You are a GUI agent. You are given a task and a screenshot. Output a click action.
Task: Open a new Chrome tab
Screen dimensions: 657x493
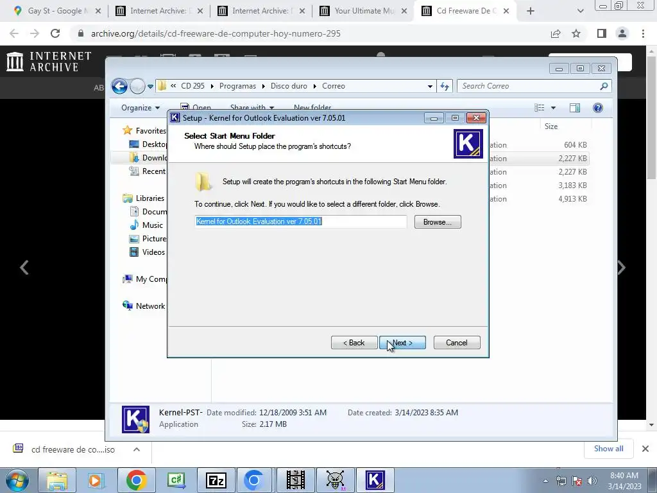[x=531, y=11]
